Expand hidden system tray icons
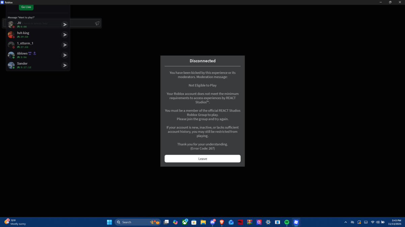This screenshot has width=405, height=227. tap(345, 222)
